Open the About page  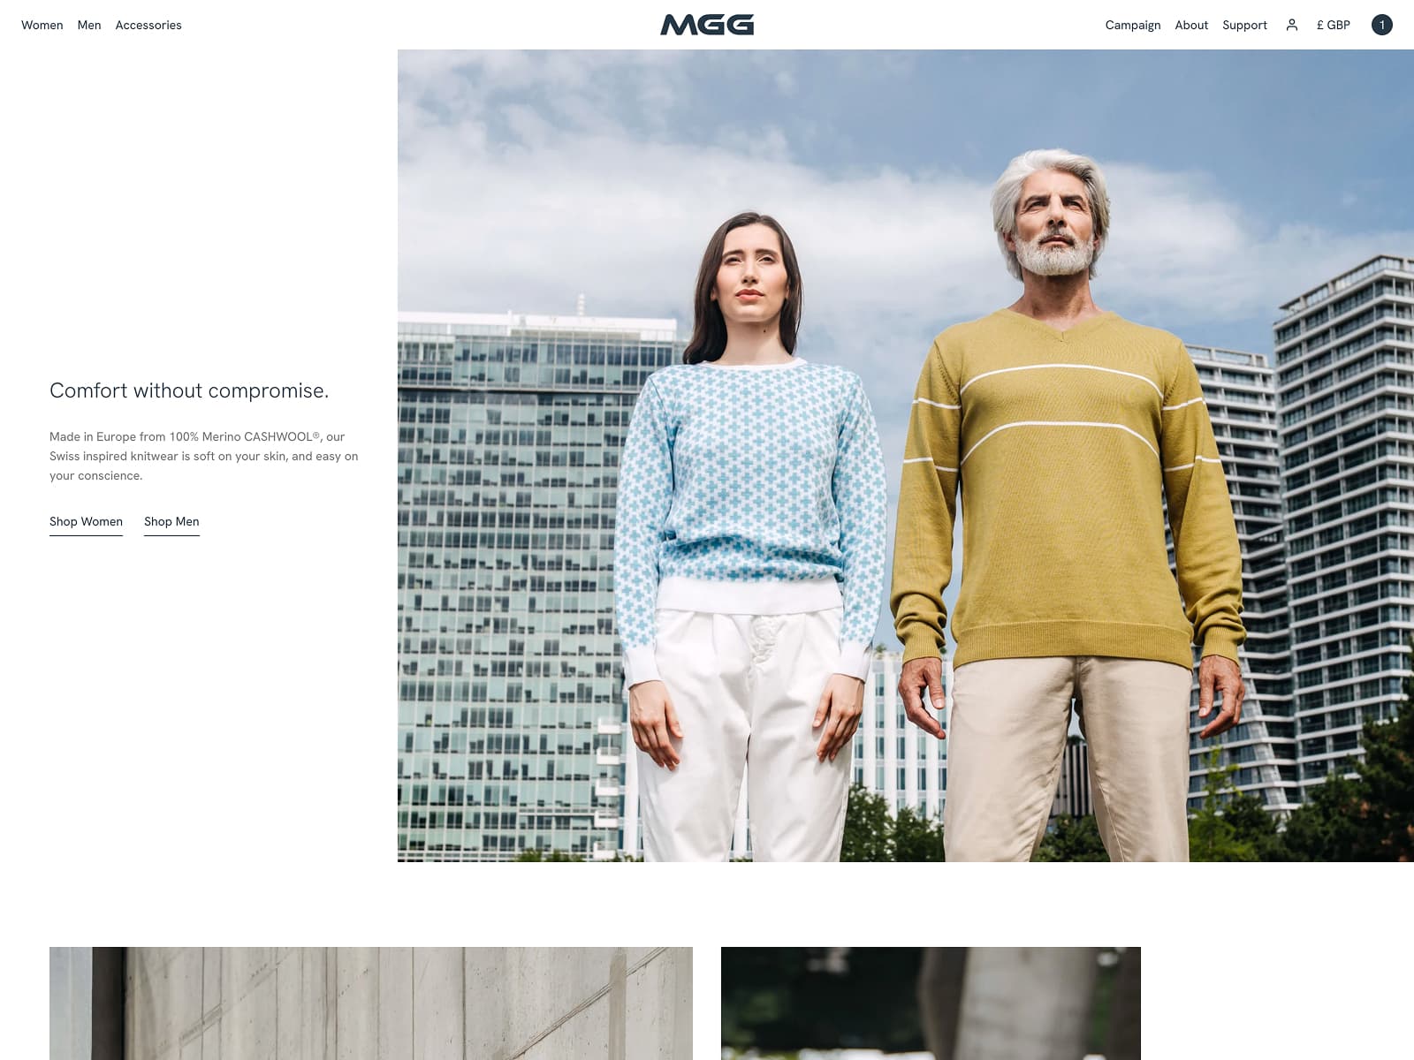[1191, 25]
